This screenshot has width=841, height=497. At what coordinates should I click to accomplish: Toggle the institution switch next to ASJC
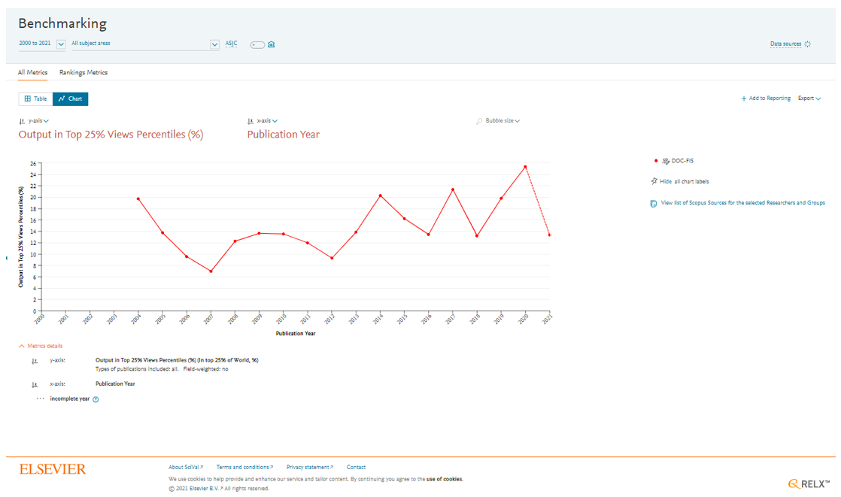click(257, 44)
